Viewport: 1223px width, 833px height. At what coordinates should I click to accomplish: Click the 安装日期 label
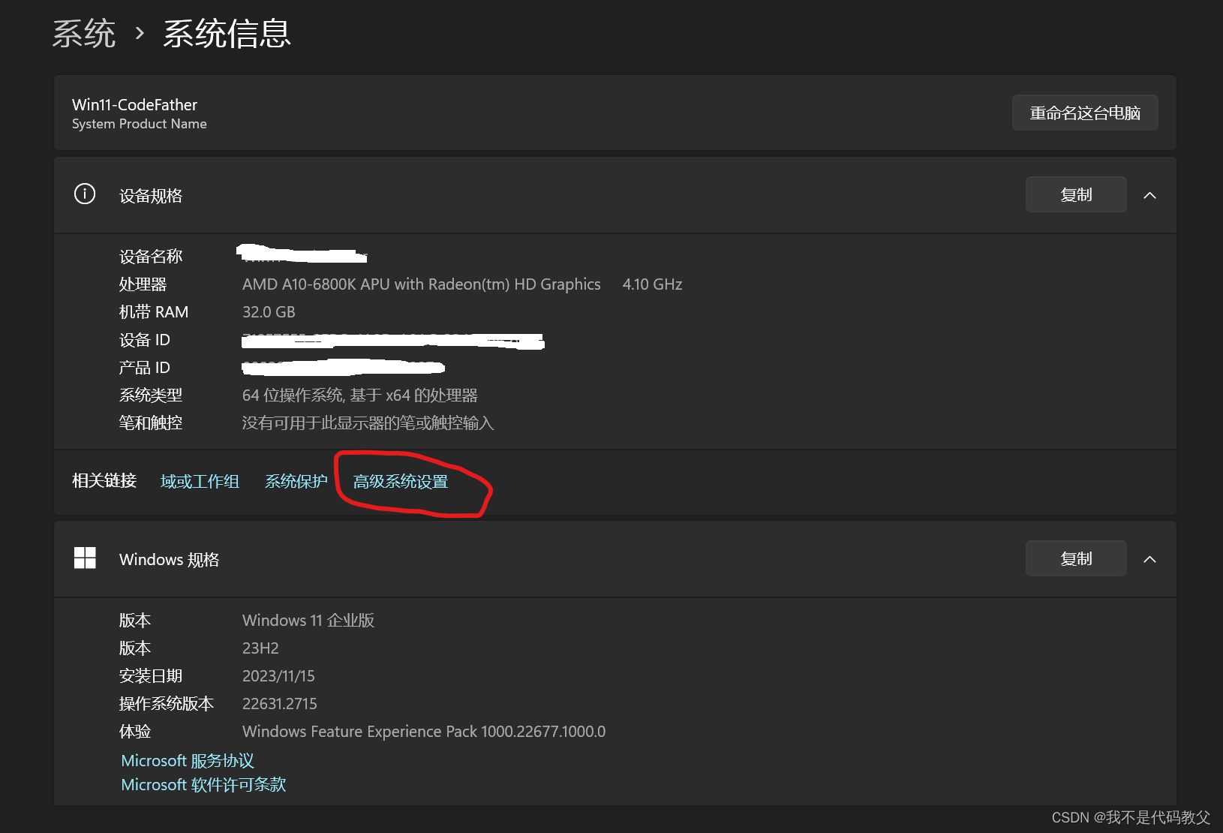pos(151,676)
